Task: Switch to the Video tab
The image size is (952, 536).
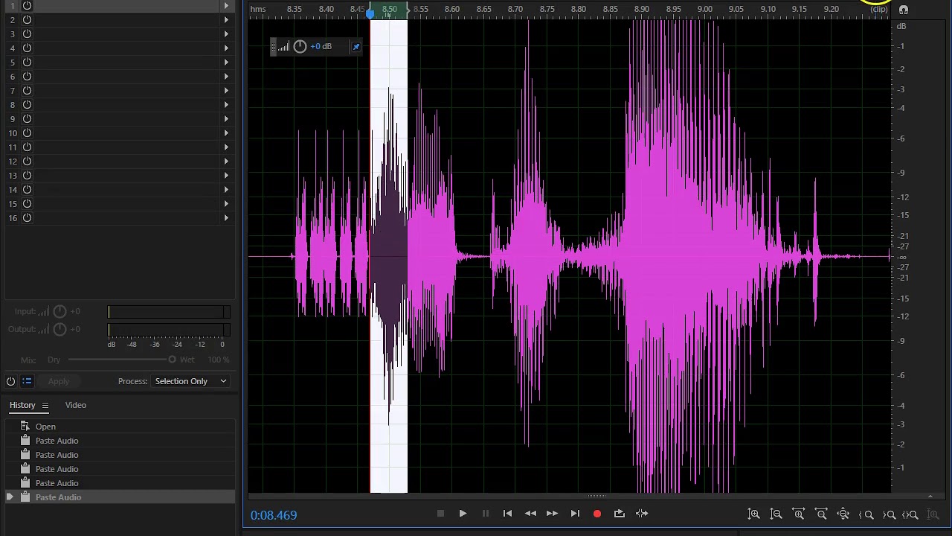Action: [75, 405]
